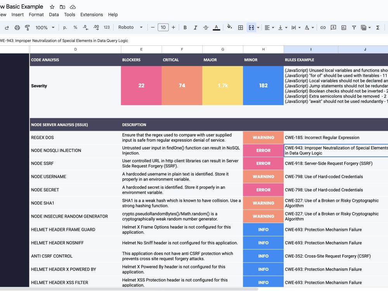Select column D header

click(x=76, y=50)
